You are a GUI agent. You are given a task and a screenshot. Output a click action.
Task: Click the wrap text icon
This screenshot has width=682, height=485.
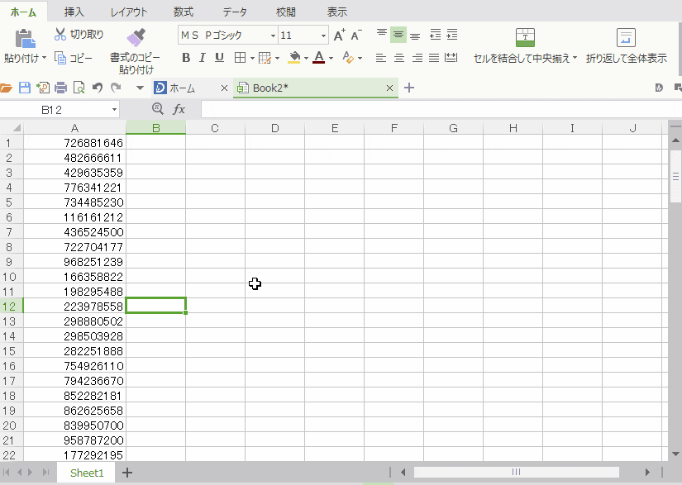point(626,37)
